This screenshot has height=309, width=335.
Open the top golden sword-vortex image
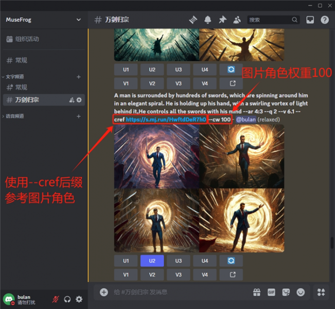point(242,45)
